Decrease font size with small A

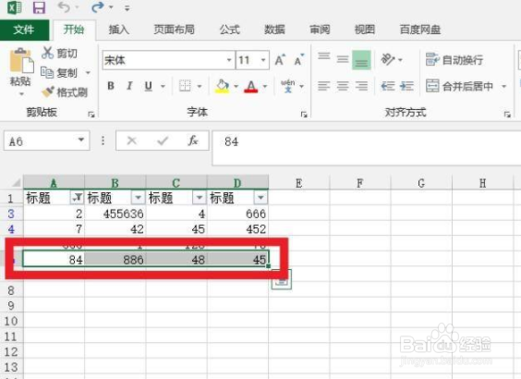(x=298, y=60)
